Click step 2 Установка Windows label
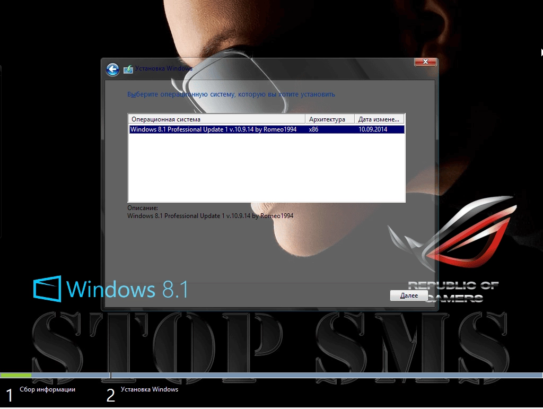The height and width of the screenshot is (409, 543). coord(149,389)
